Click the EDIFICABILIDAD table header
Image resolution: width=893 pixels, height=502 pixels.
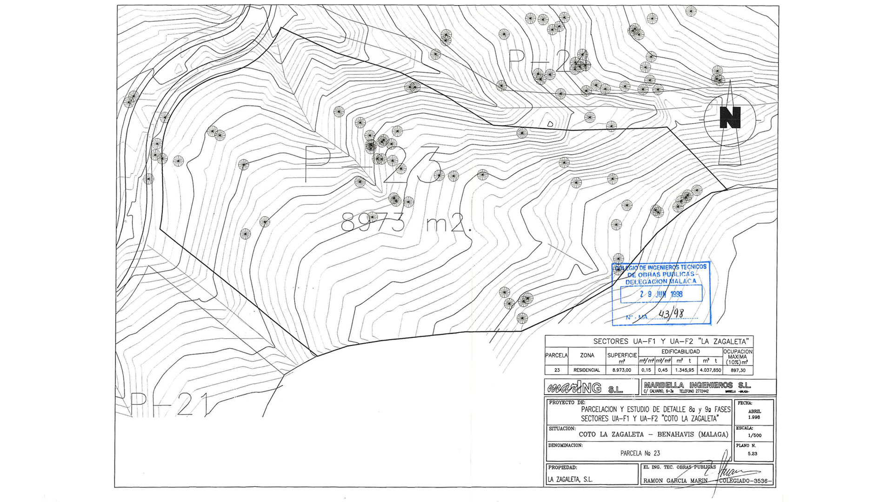coord(680,352)
